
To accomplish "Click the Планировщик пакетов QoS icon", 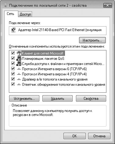I will coord(19,58).
